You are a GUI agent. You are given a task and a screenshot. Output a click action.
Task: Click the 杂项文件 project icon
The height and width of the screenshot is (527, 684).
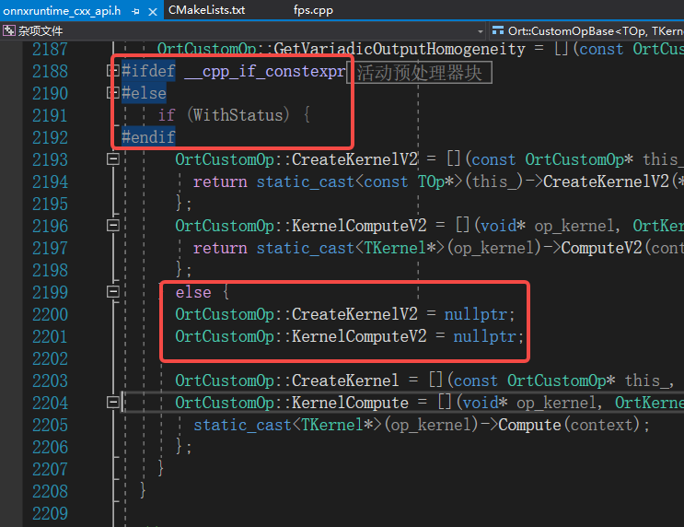pos(8,30)
